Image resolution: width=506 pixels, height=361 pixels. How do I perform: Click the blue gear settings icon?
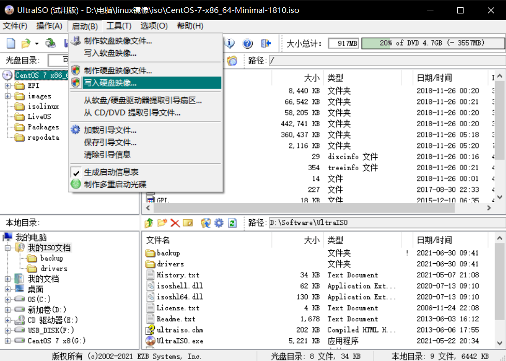point(219,223)
